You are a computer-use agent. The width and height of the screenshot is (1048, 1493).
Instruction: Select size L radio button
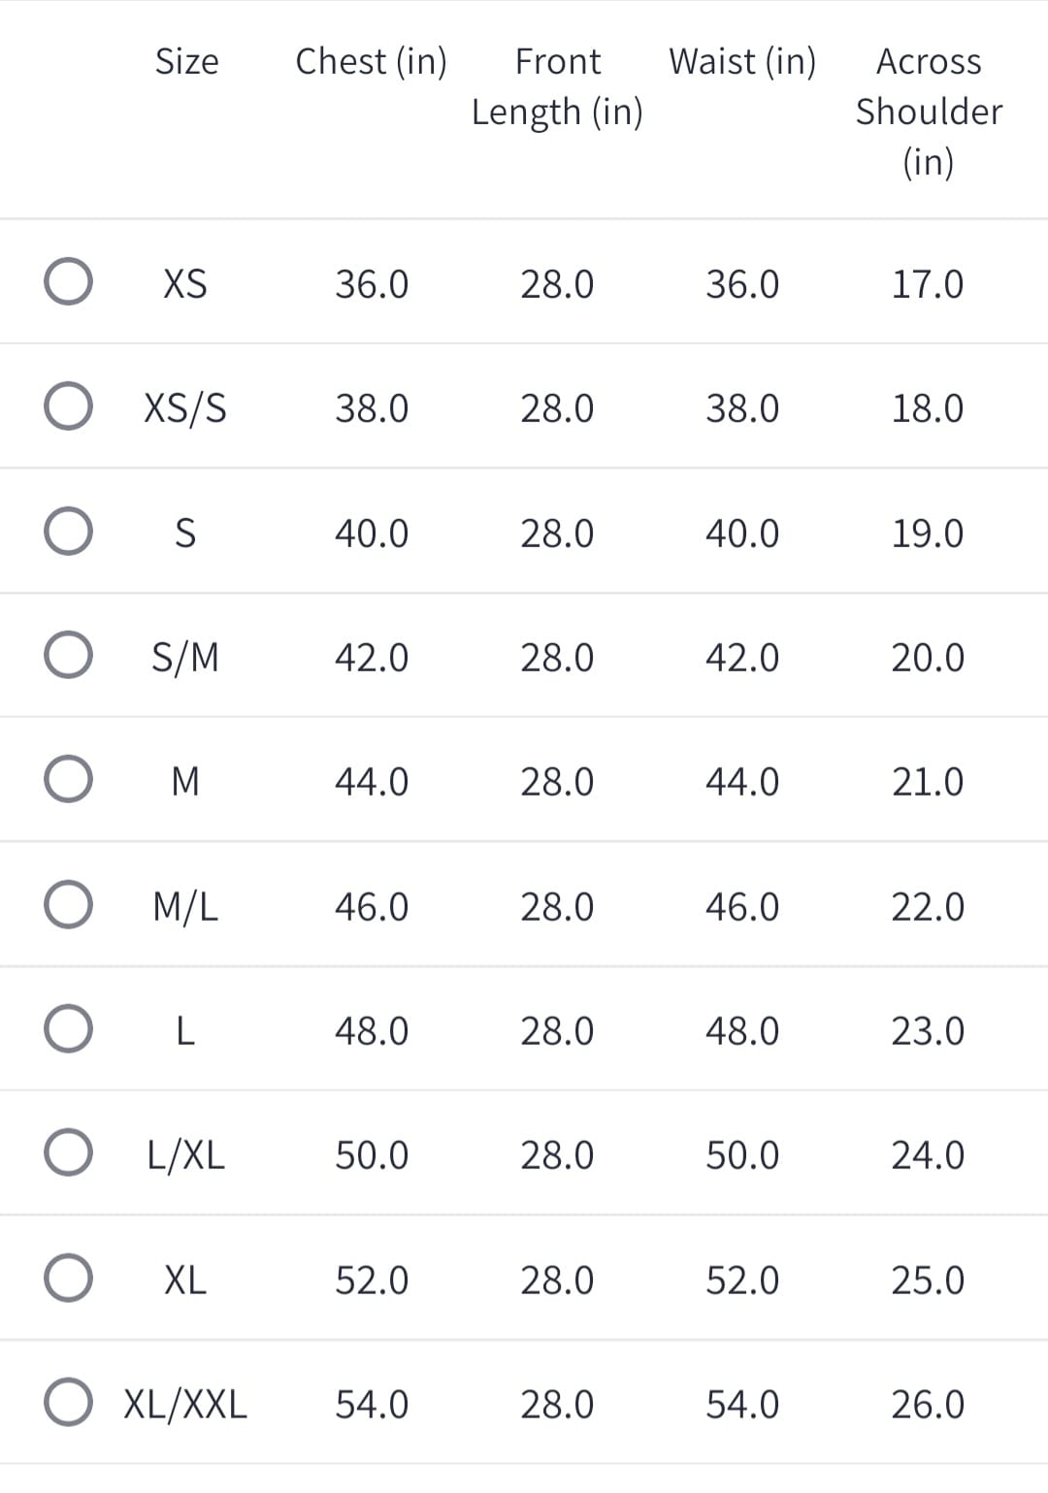click(69, 1029)
